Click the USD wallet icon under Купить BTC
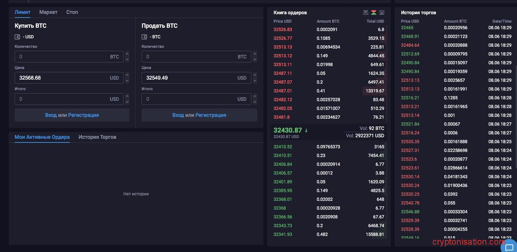 click(17, 37)
